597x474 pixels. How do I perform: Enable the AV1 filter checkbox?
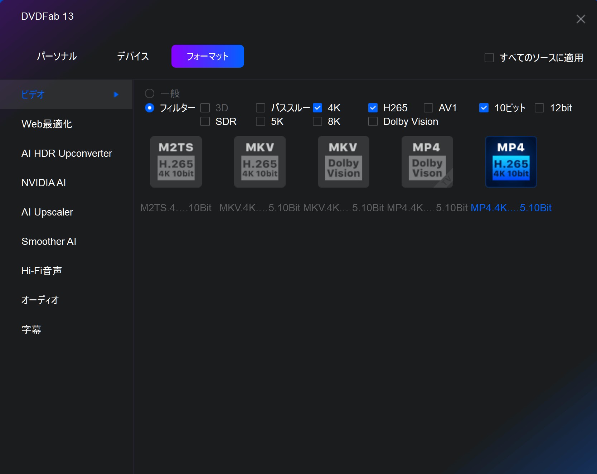[428, 108]
